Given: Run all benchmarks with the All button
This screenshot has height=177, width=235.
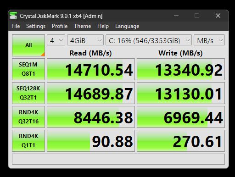Looking at the screenshot, I should coord(28,45).
